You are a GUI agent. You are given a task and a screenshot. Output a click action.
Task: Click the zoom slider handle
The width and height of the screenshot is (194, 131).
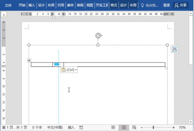tap(153, 127)
